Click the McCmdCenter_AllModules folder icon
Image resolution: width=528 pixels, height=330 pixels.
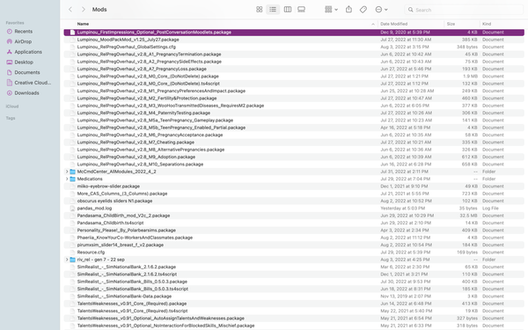(x=72, y=172)
